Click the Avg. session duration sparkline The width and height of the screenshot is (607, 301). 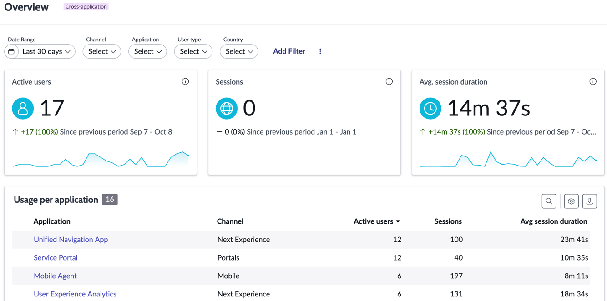(x=508, y=160)
